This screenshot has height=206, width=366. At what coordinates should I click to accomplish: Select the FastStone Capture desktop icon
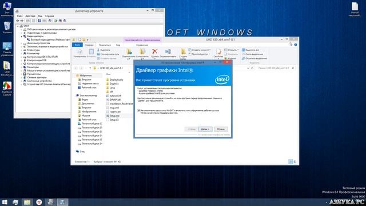(7, 89)
